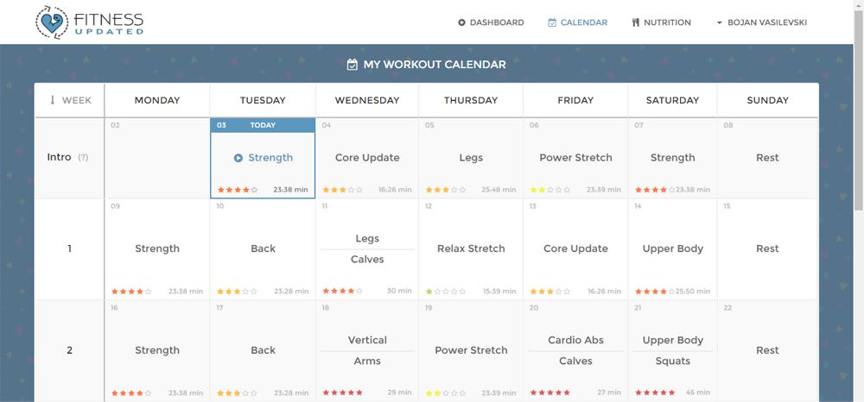Open the Dashboard menu item

coord(497,22)
